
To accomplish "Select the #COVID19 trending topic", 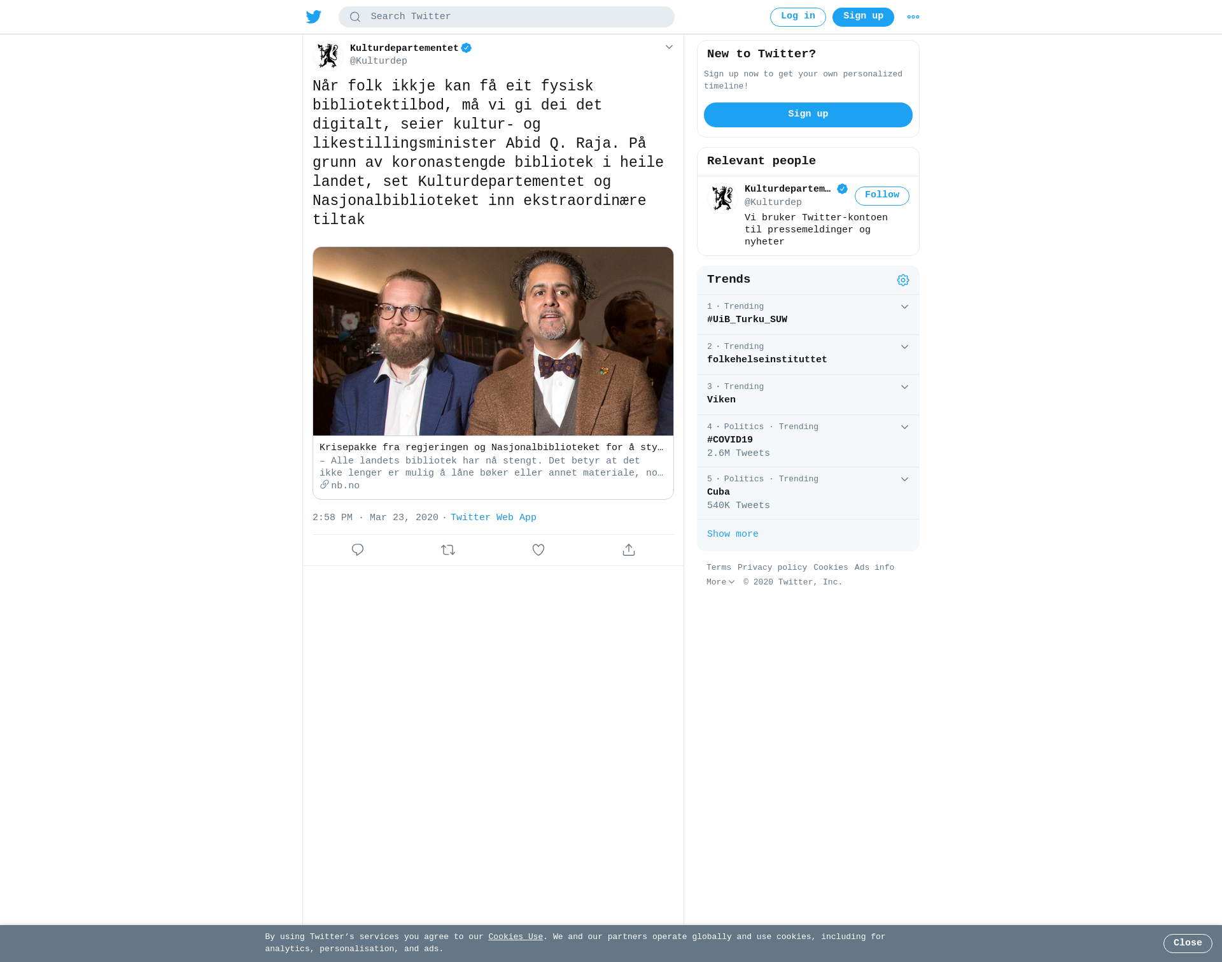I will pyautogui.click(x=808, y=441).
